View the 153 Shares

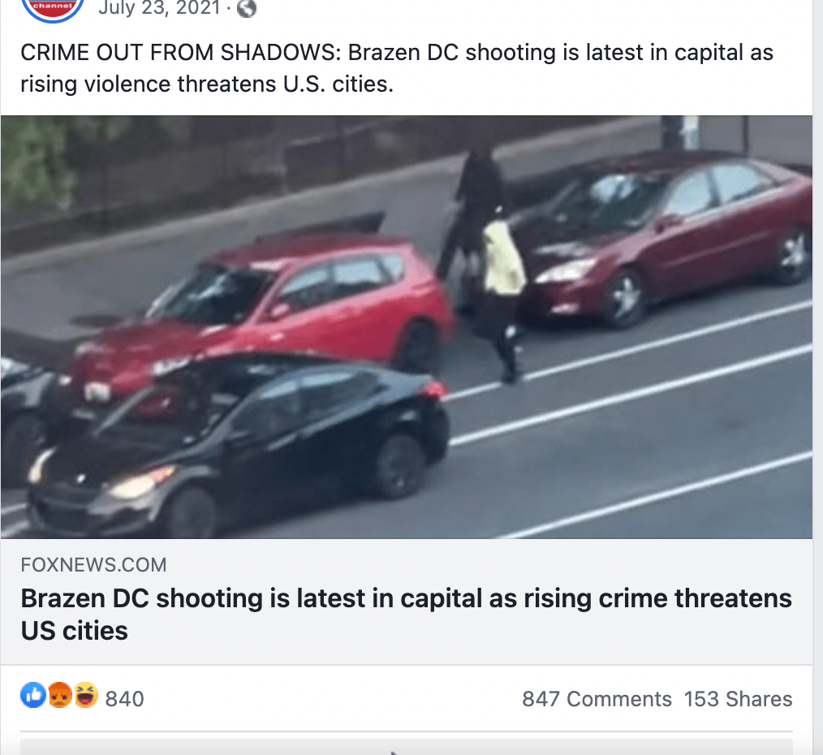click(x=738, y=699)
